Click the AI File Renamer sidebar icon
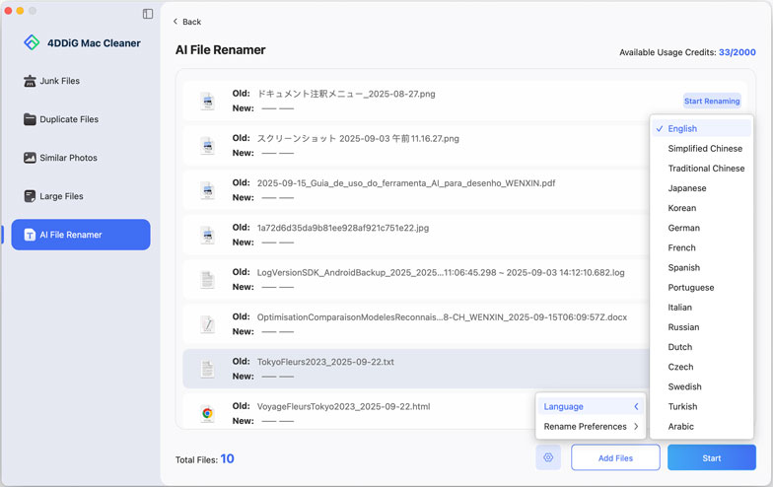Viewport: 773px width, 487px height. point(30,235)
